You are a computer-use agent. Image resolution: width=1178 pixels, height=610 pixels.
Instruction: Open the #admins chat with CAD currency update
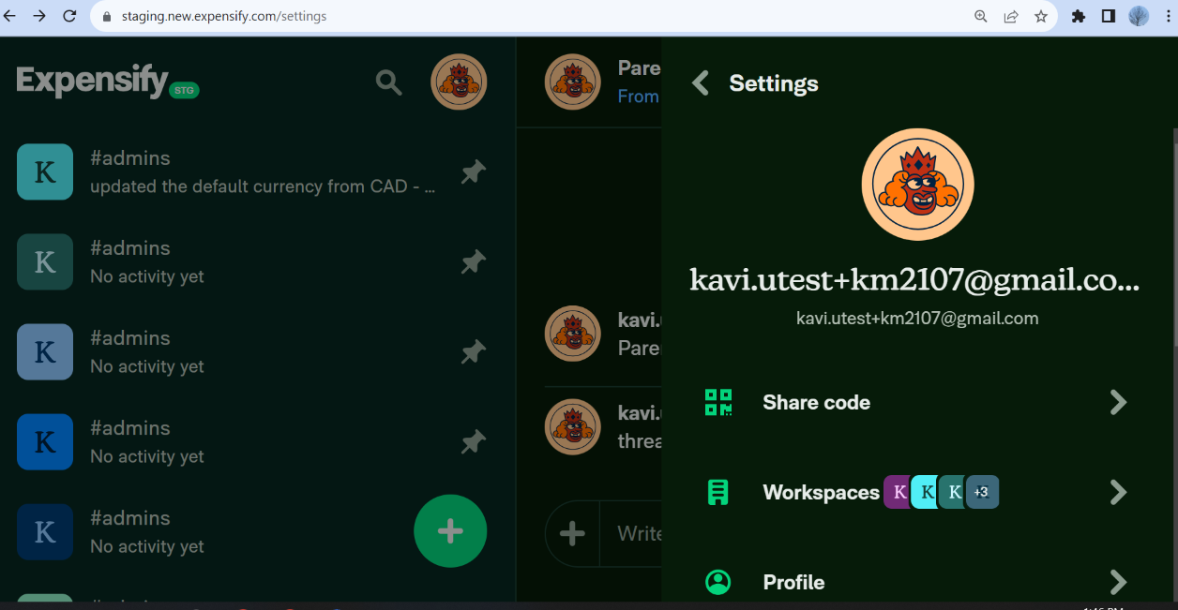[234, 171]
